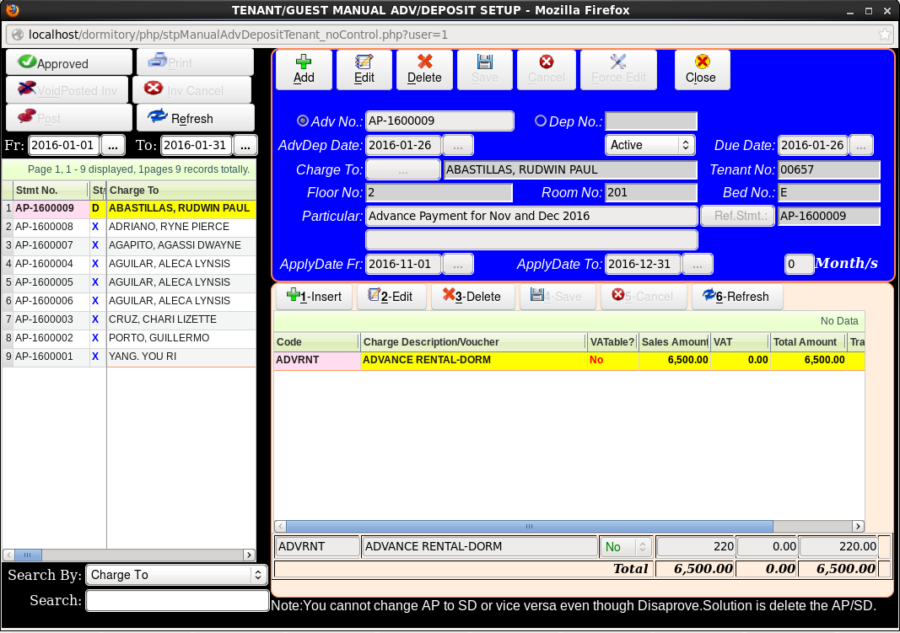Screen dimensions: 900x633
Task: Click the Close button in blue panel
Action: point(701,69)
